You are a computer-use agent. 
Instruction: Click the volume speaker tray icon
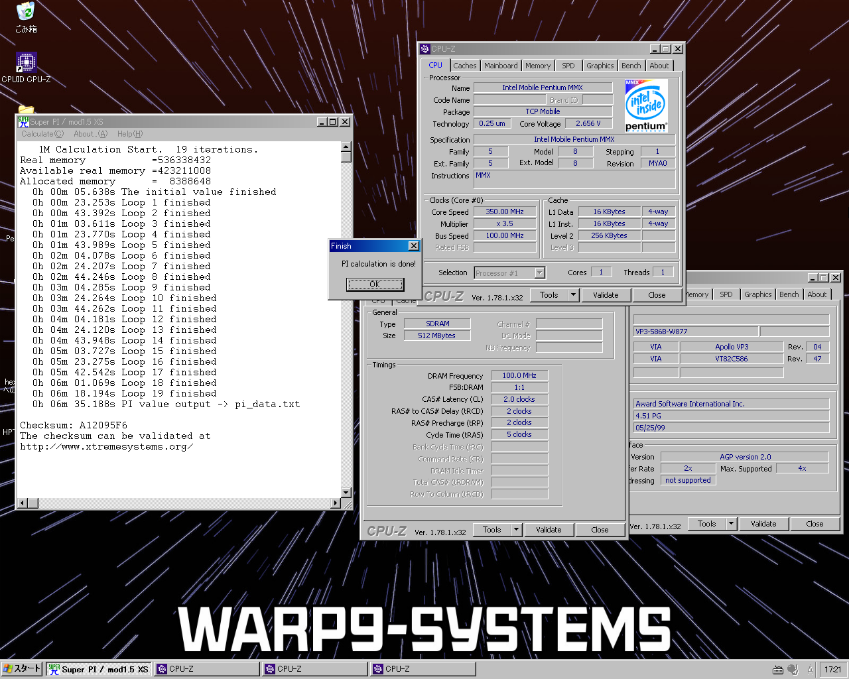tap(793, 670)
